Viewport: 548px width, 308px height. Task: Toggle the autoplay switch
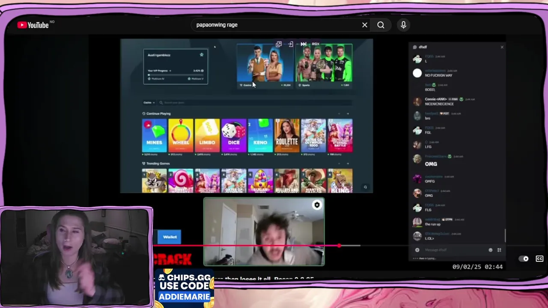point(524,259)
